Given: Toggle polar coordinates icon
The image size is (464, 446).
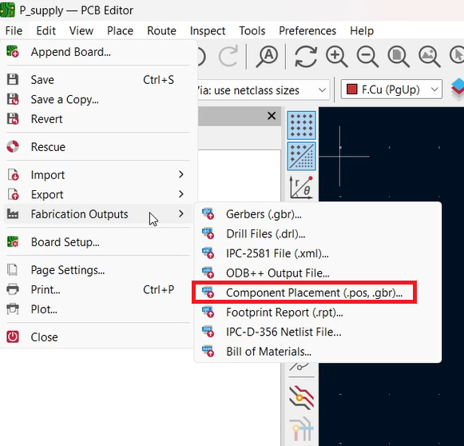Looking at the screenshot, I should [x=302, y=188].
